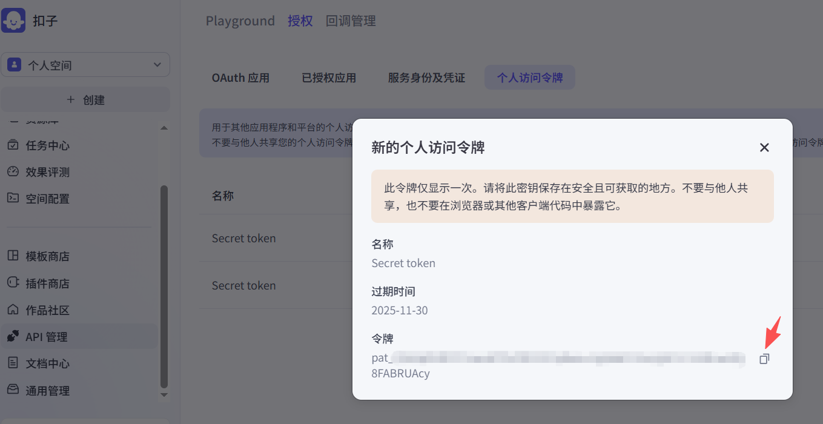
Task: Copy the personal access token
Action: [764, 359]
